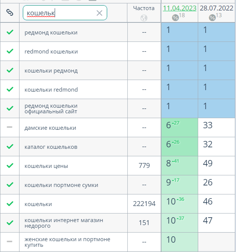The width and height of the screenshot is (236, 252).
Task: Clear the search field with the X
Action: 99,13
